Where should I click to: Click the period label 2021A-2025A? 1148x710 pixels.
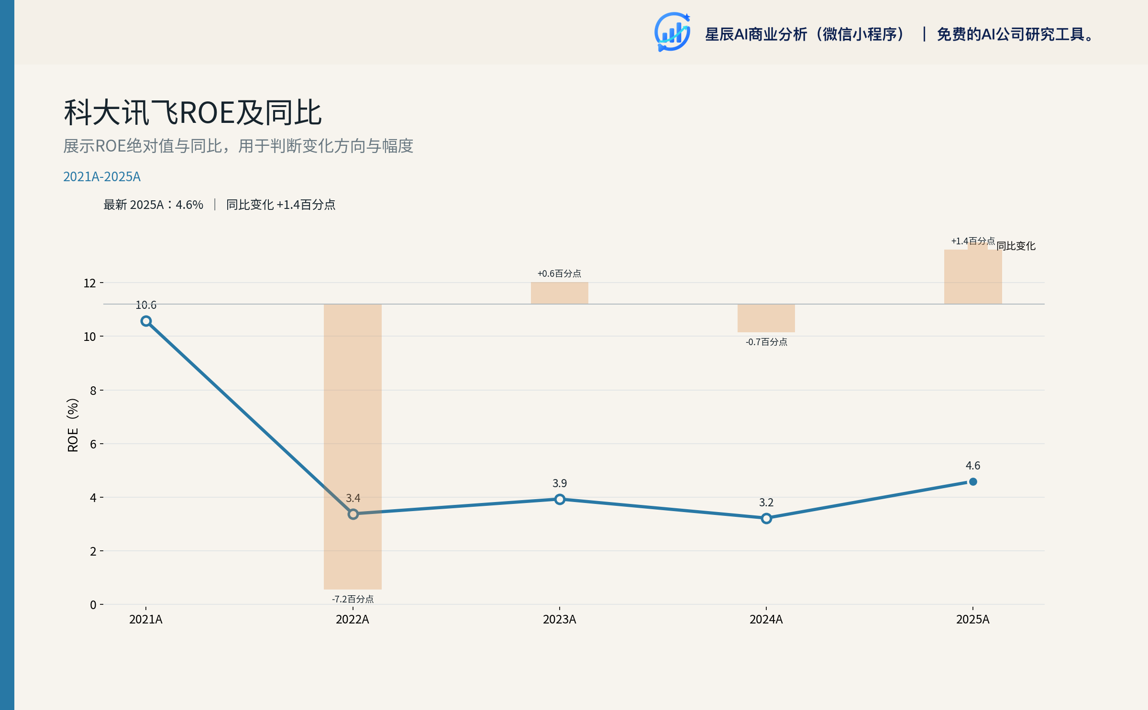pos(102,177)
